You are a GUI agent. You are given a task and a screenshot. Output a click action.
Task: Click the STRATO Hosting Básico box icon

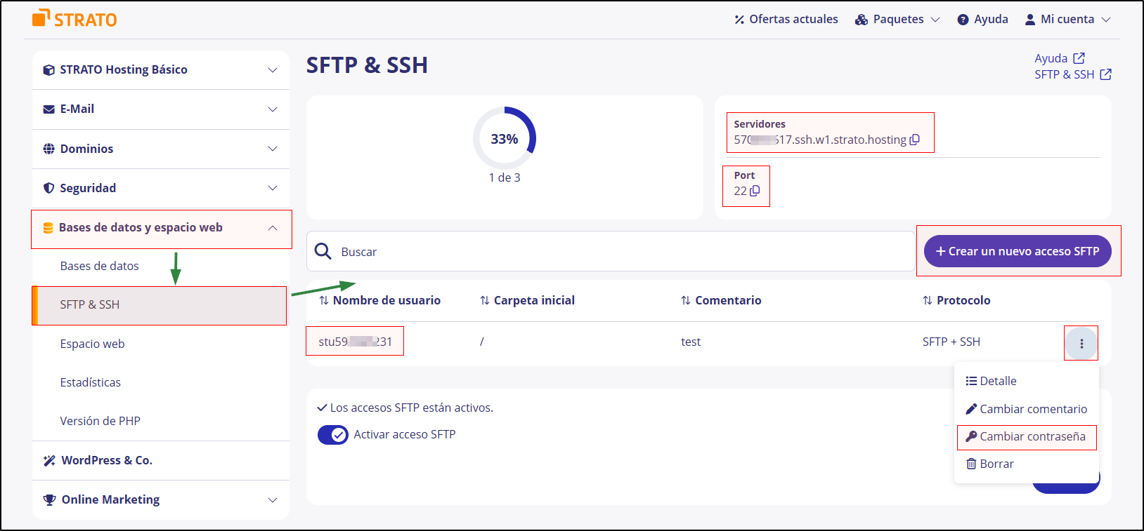(x=49, y=70)
